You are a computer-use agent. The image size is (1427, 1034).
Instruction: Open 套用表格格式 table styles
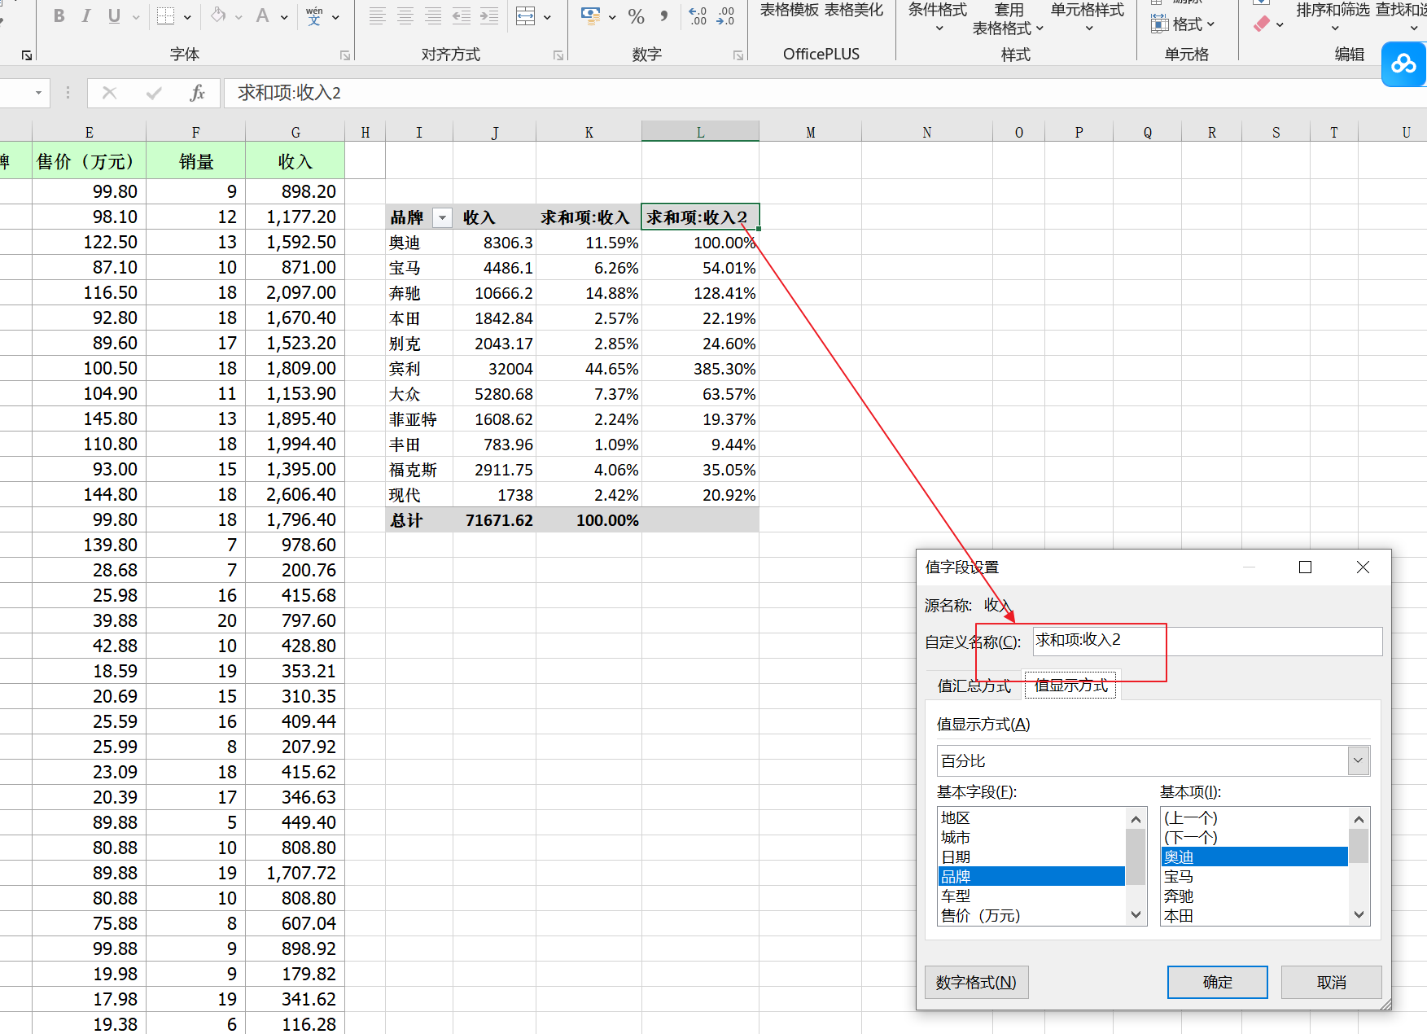click(x=1009, y=19)
